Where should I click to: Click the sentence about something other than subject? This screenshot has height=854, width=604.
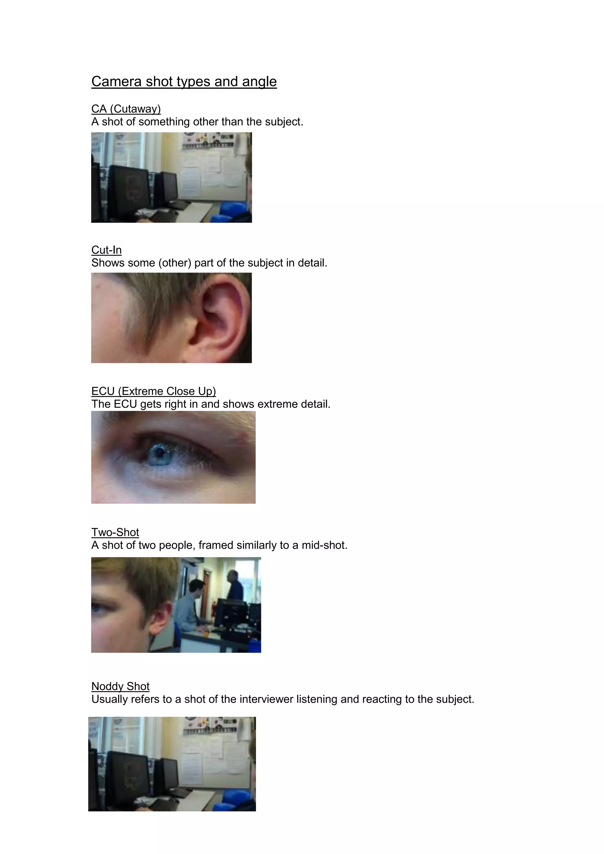click(198, 121)
